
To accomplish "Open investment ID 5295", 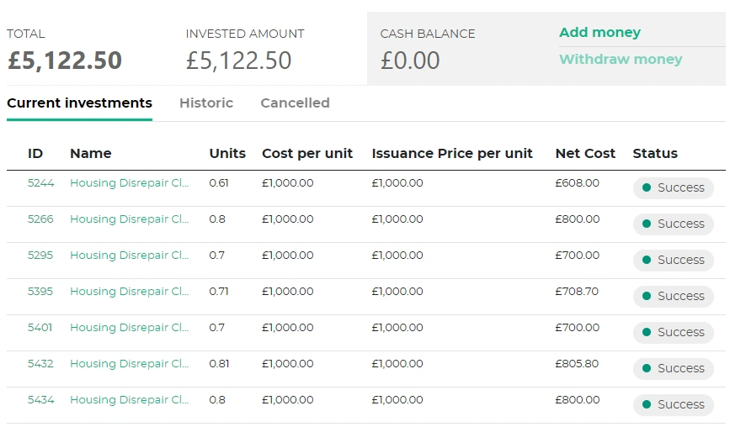I will coord(40,256).
